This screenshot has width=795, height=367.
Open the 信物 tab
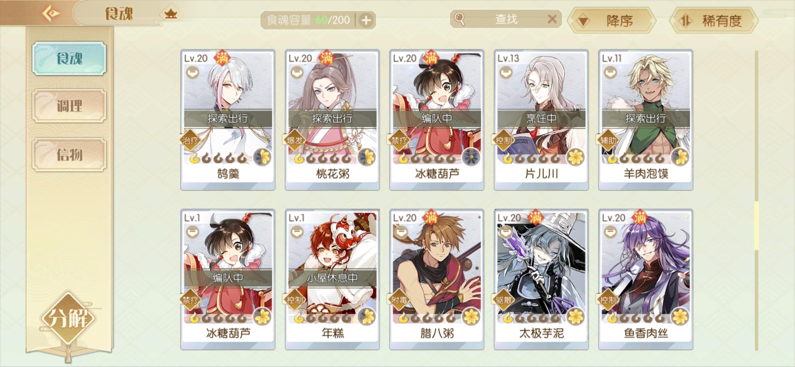pyautogui.click(x=69, y=155)
